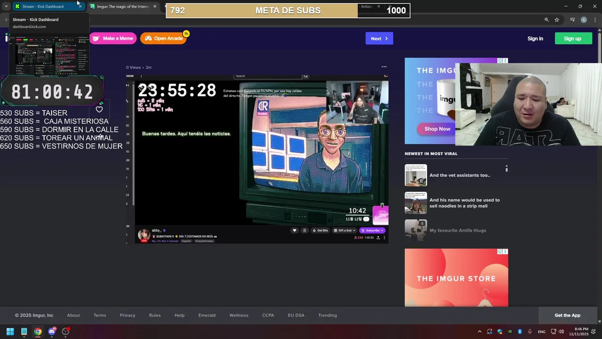
Task: Open the Help footer link
Action: (x=180, y=315)
